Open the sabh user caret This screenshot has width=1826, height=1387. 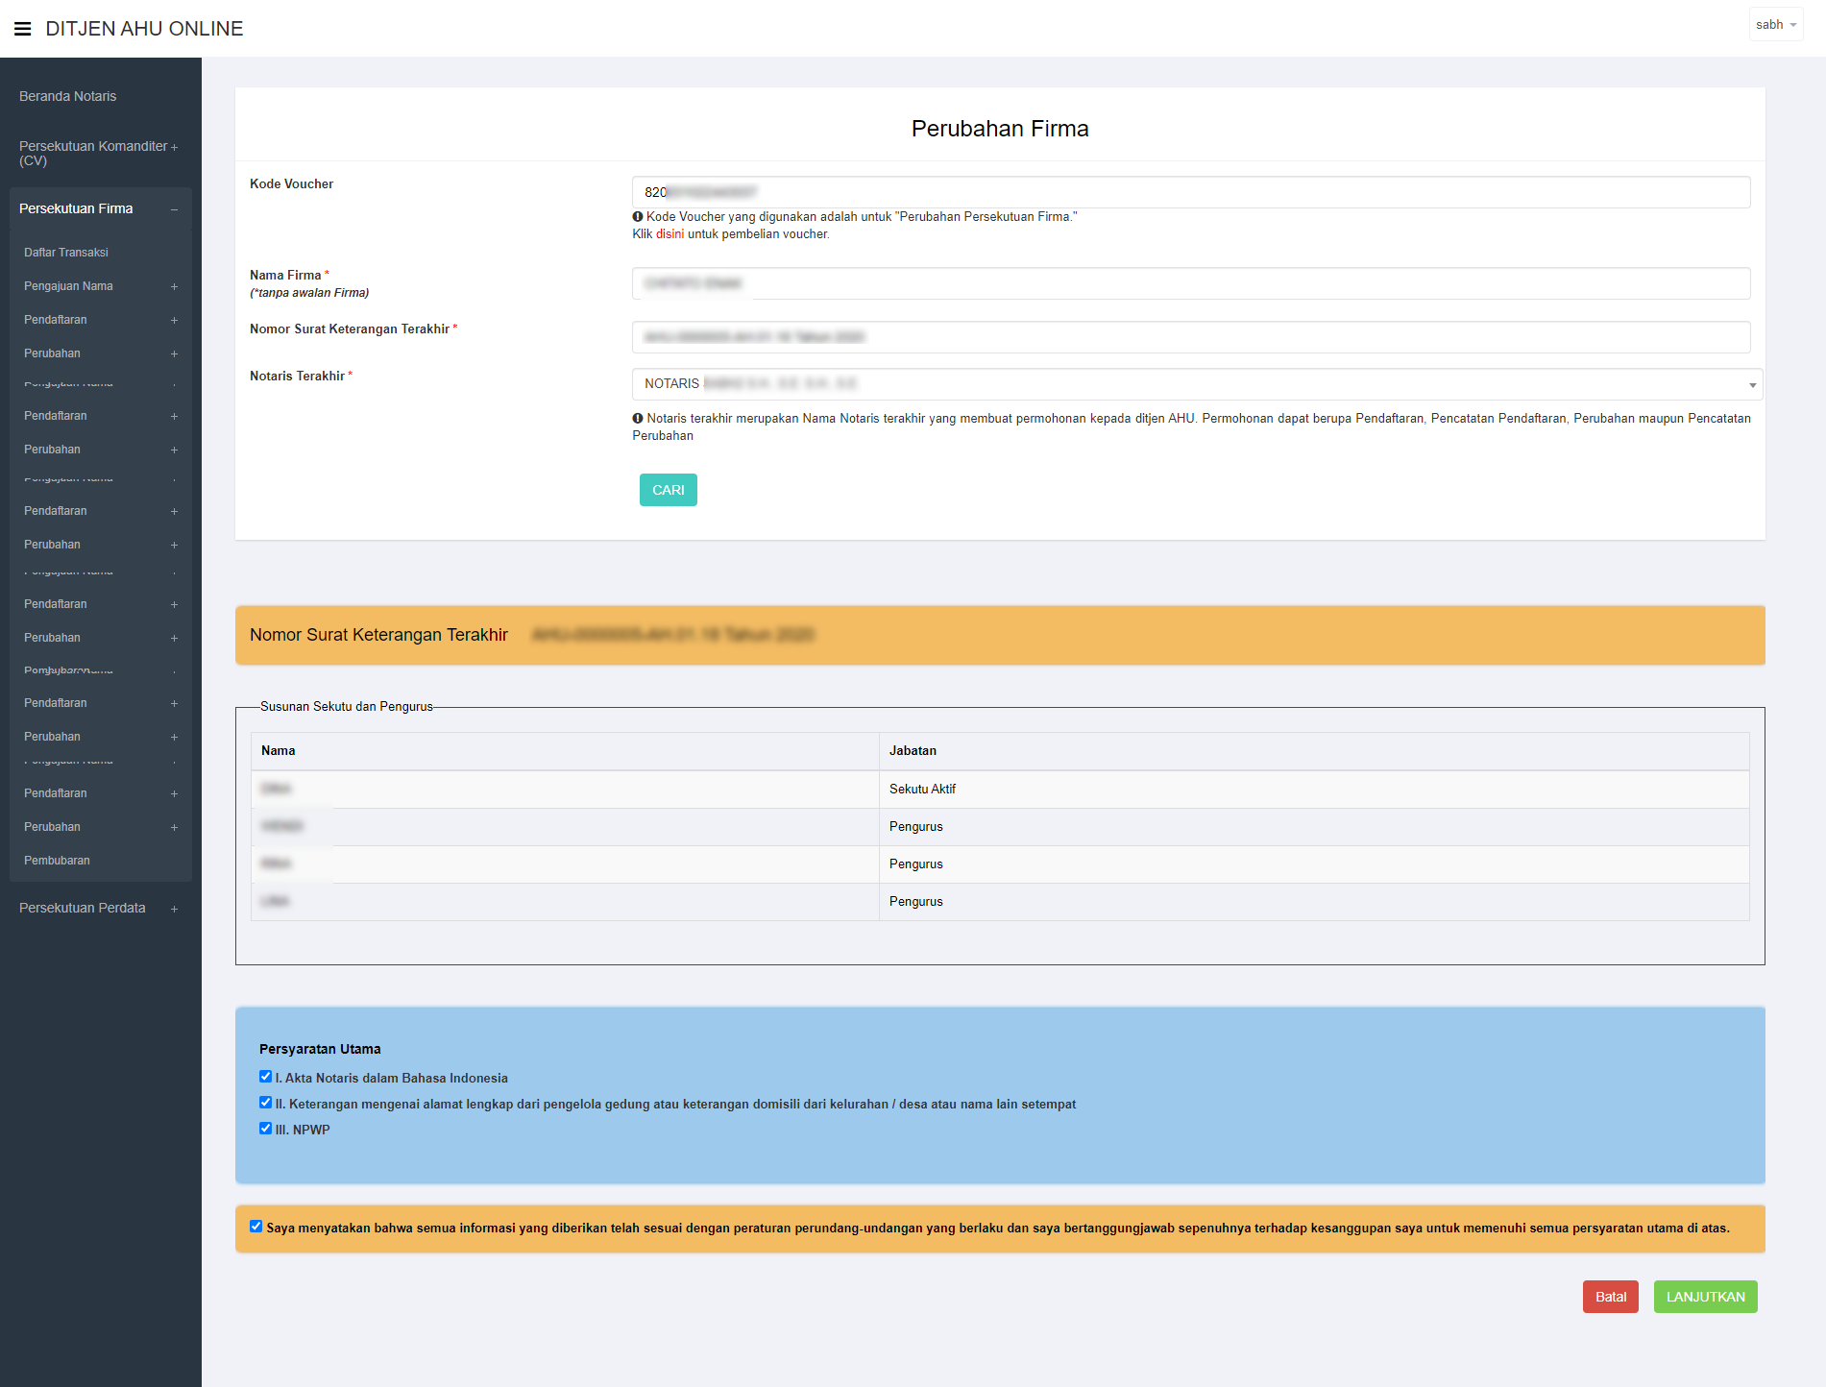click(1792, 25)
